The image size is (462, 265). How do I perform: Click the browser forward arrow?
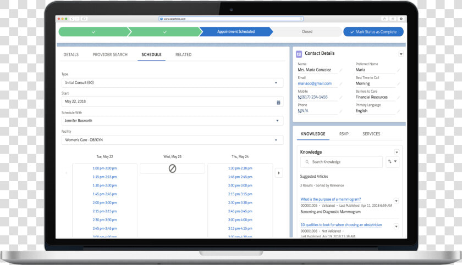[77, 19]
